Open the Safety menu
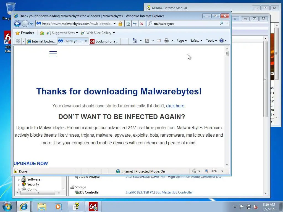283x212 pixels. tap(196, 41)
